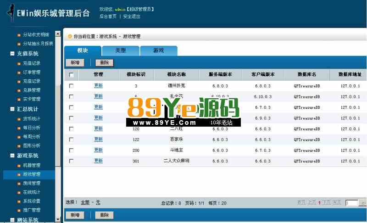367x223 pixels.
Task: Click 更新 link for 德州扑克
Action: tap(98, 86)
